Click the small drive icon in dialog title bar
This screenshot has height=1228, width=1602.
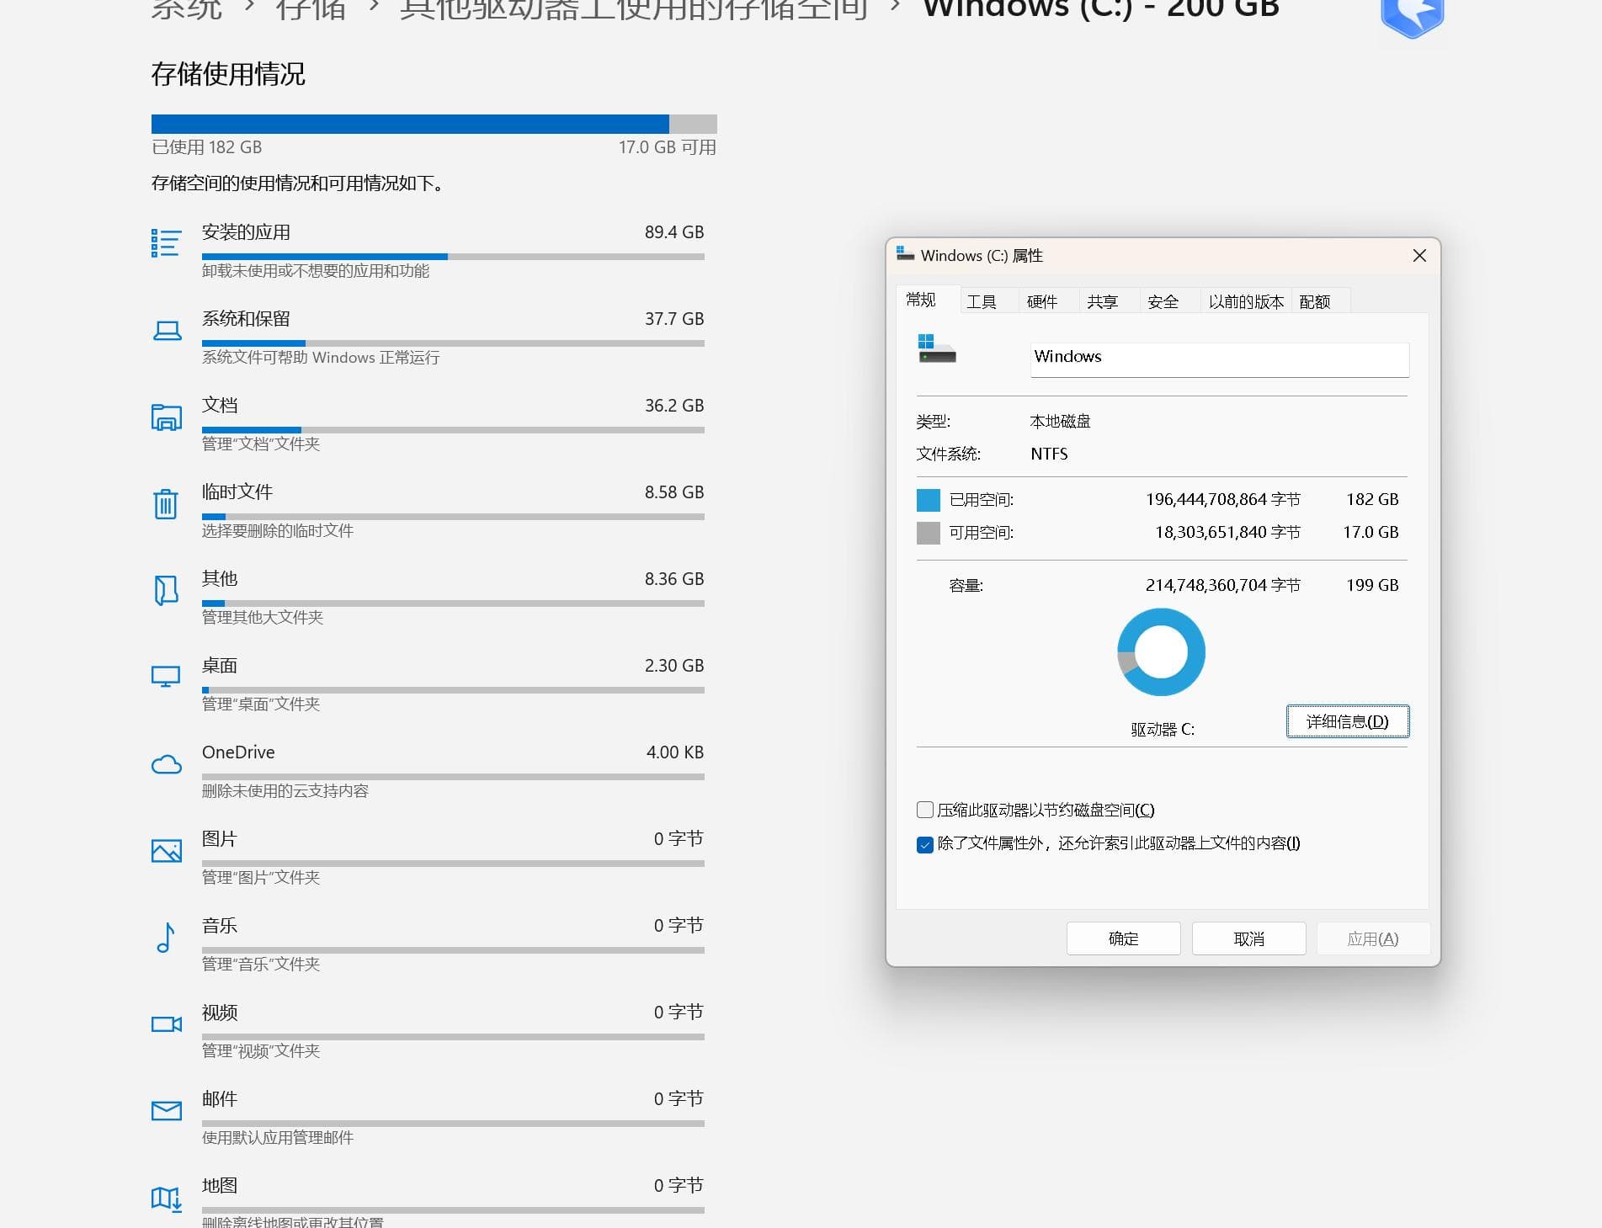pyautogui.click(x=905, y=254)
